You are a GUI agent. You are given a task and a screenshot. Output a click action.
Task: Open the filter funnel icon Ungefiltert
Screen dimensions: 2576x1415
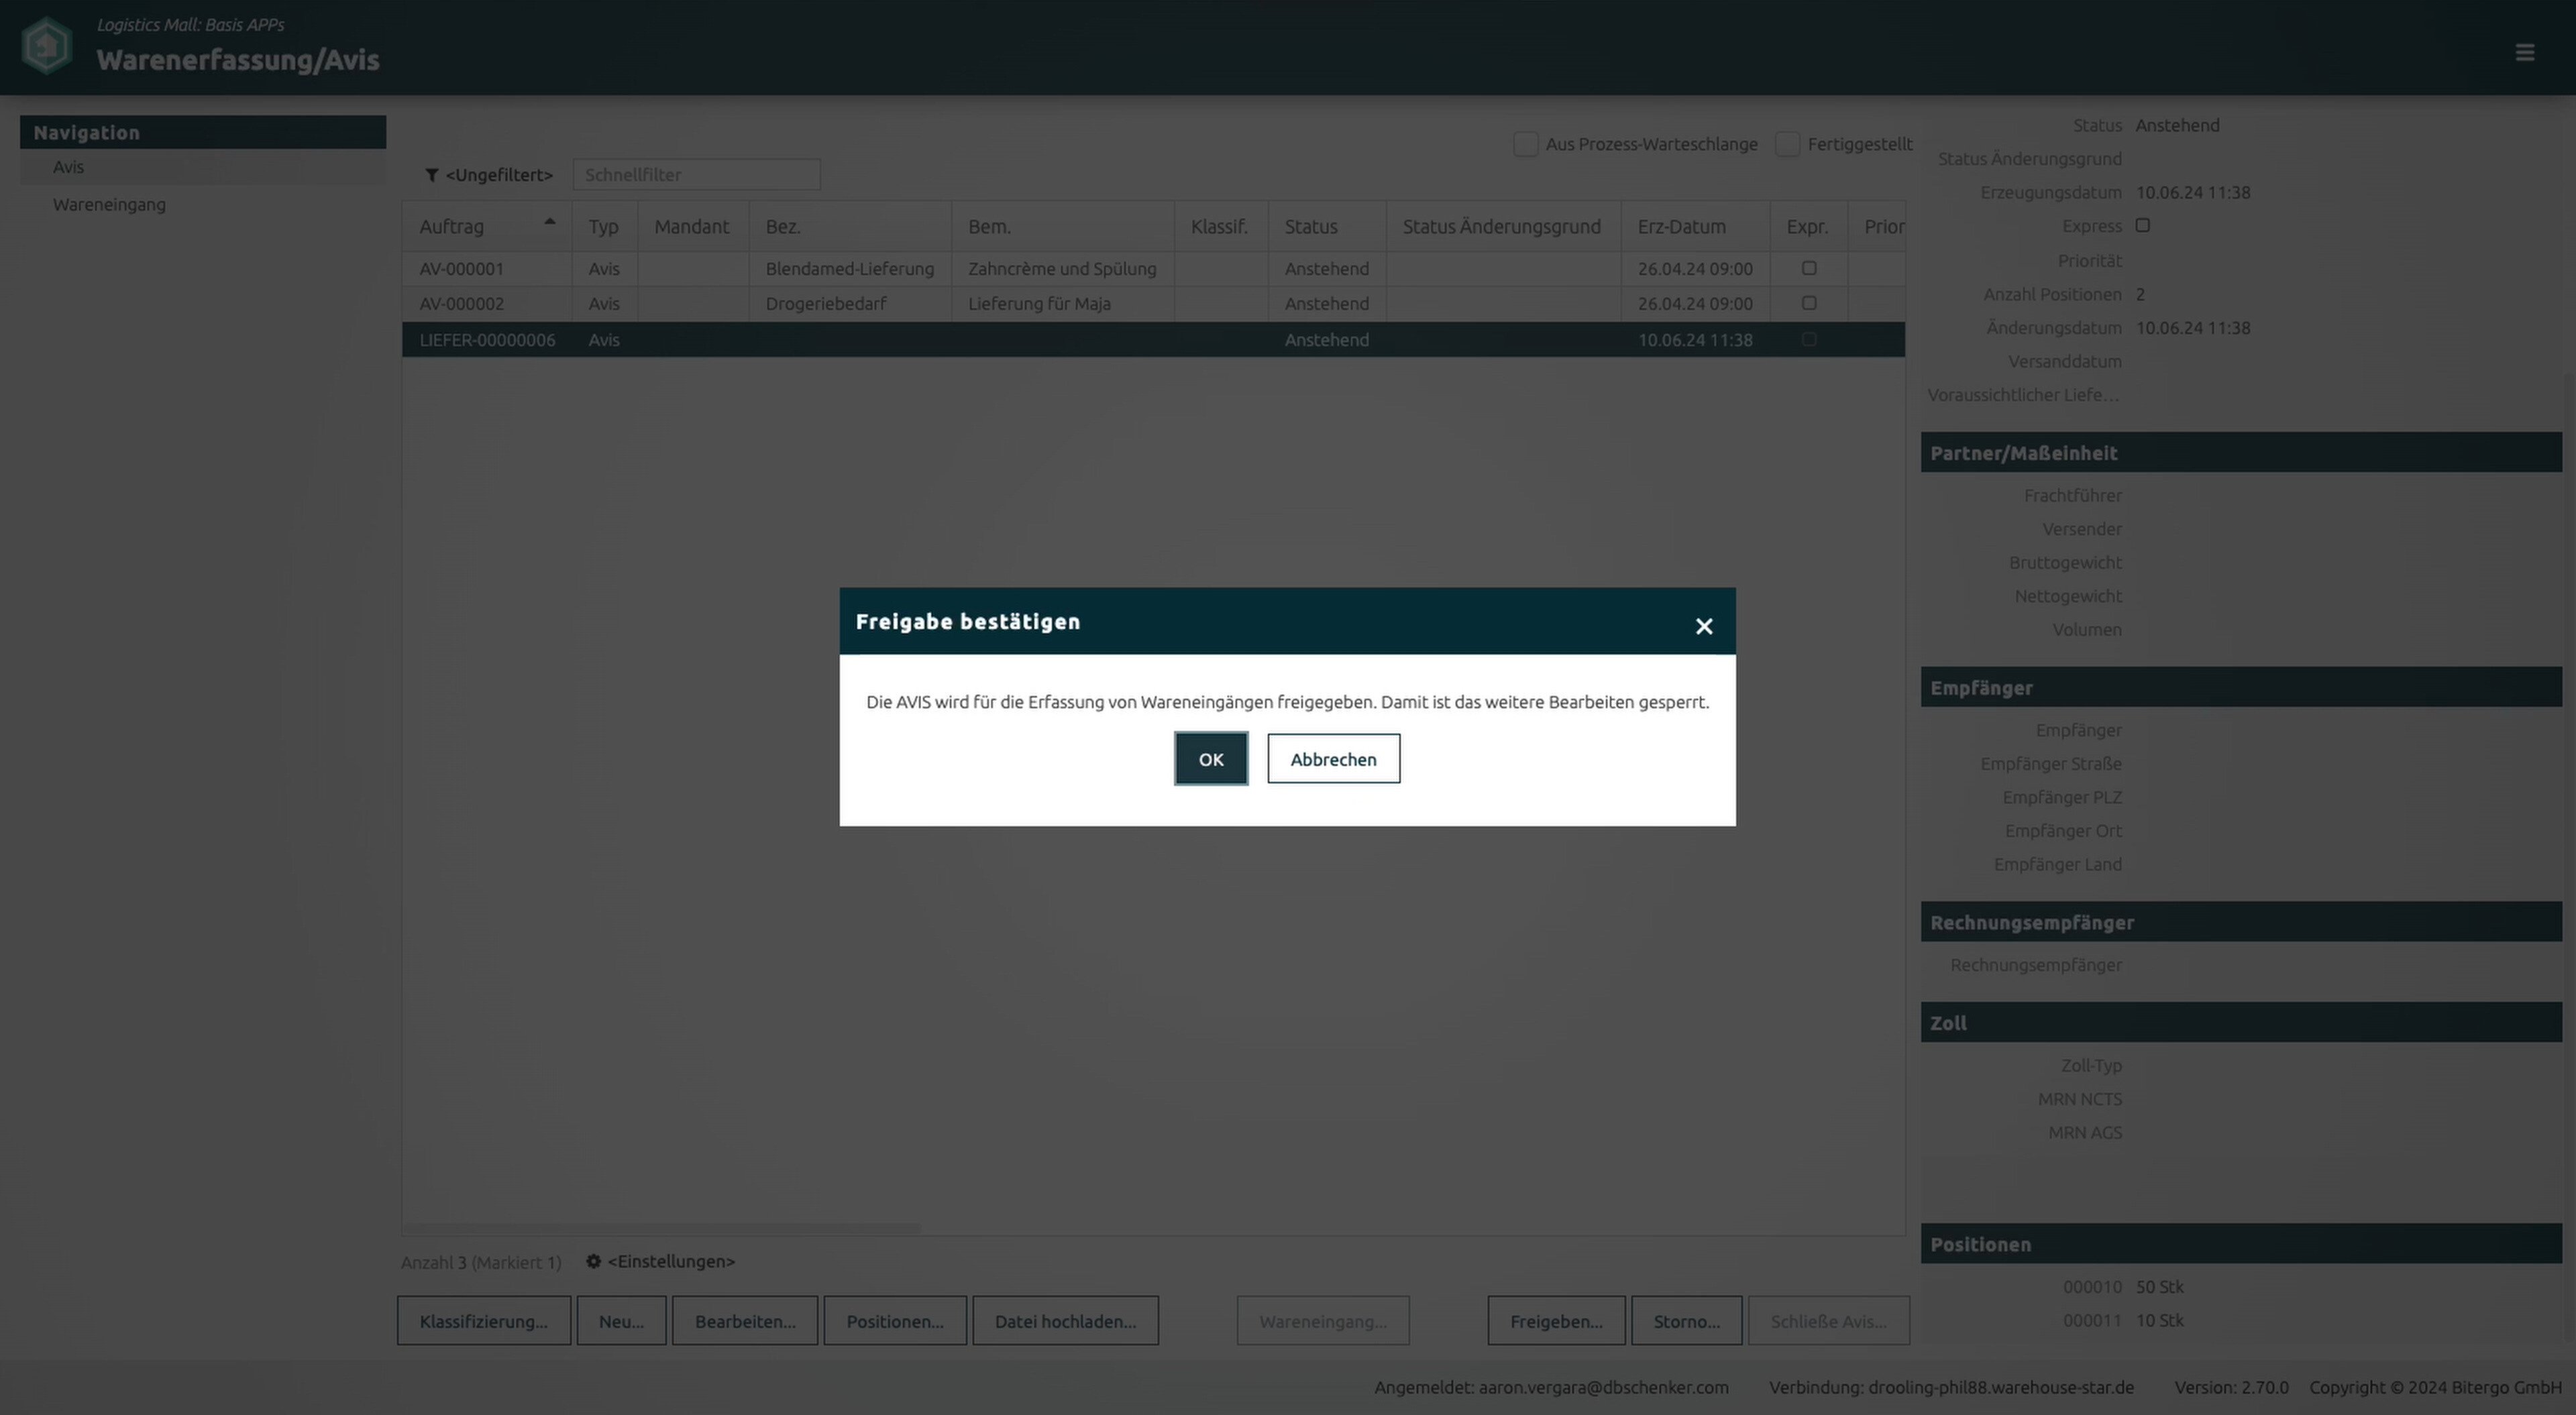[431, 175]
